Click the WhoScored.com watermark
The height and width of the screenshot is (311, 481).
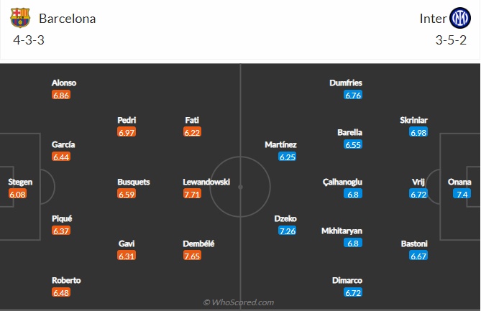[x=239, y=302]
